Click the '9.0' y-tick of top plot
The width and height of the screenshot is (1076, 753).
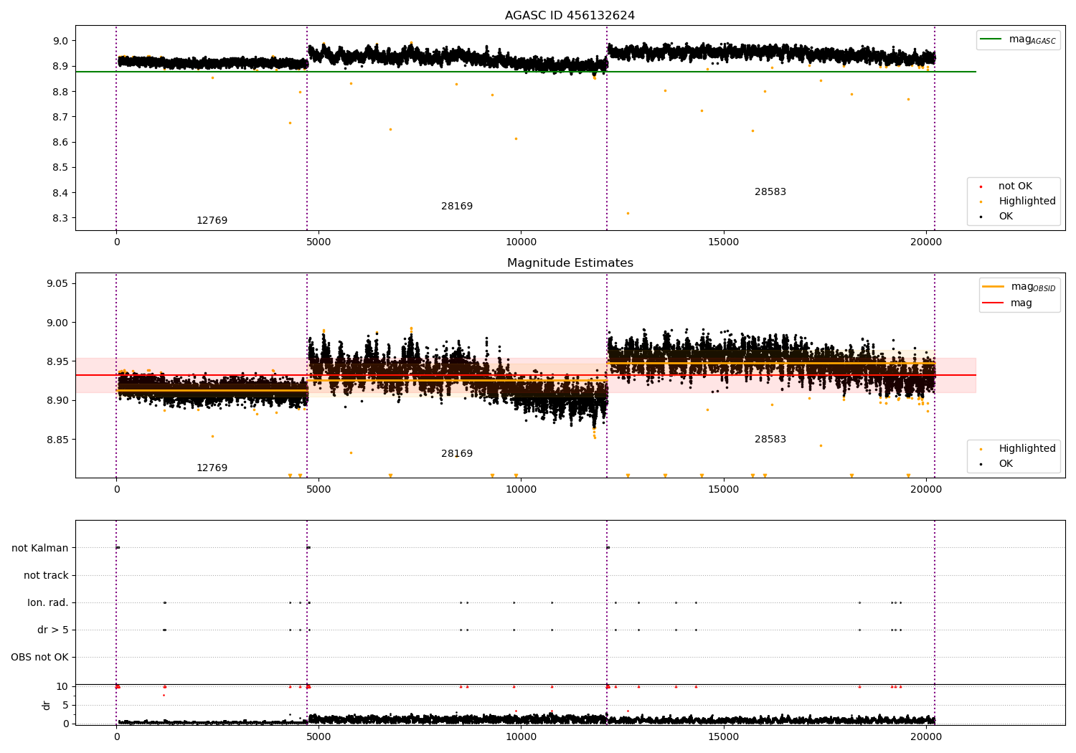[60, 41]
